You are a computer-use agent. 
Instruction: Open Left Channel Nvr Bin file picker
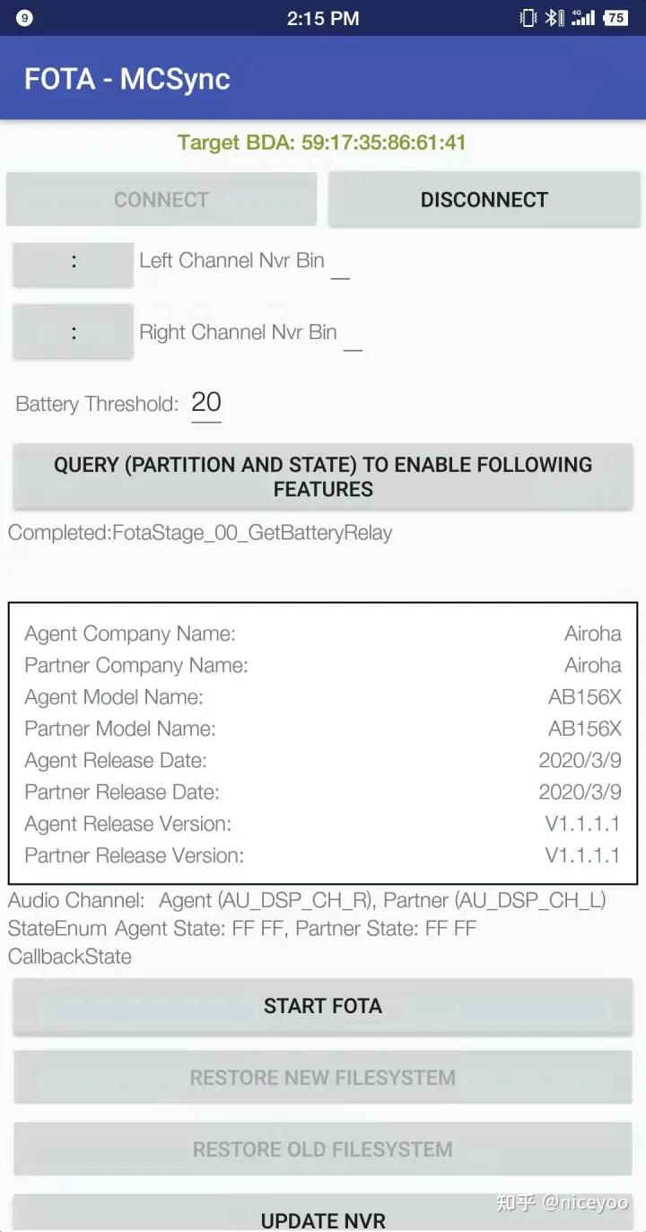tap(73, 263)
